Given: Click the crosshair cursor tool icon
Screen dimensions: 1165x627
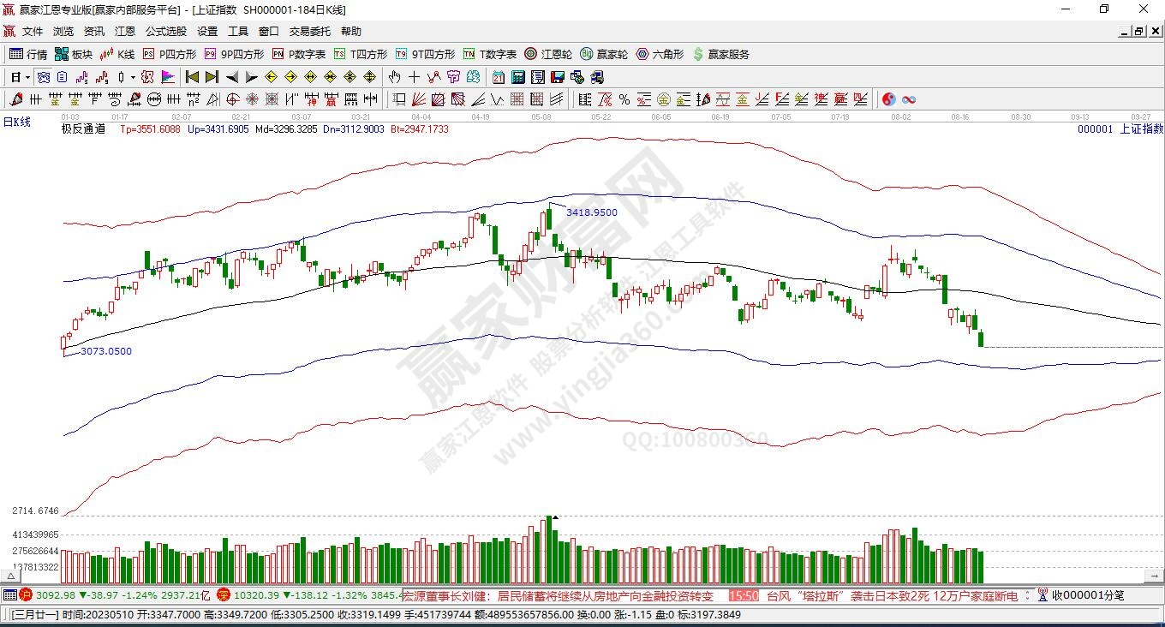Looking at the screenshot, I should (415, 77).
